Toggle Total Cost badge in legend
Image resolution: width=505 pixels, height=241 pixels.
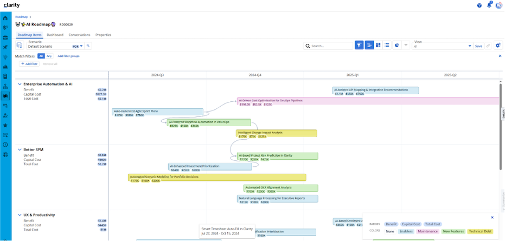coord(432,224)
